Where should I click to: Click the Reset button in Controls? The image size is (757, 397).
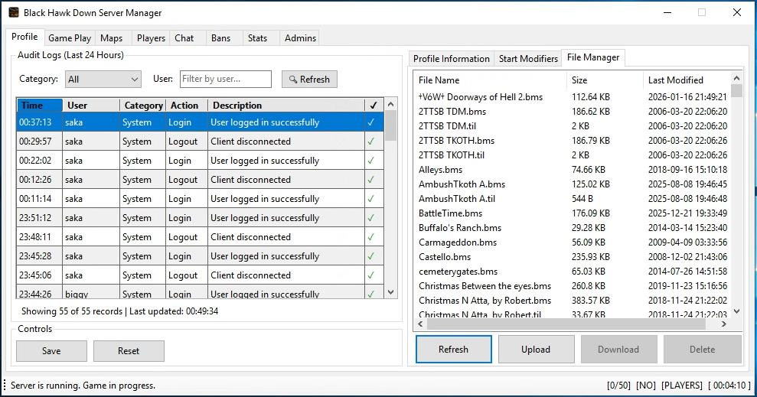coord(129,351)
